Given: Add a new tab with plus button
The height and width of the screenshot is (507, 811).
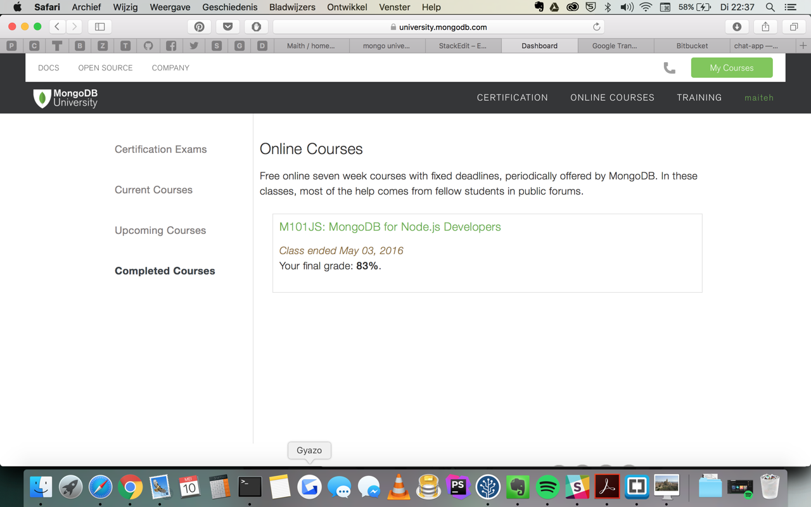Looking at the screenshot, I should tap(803, 46).
